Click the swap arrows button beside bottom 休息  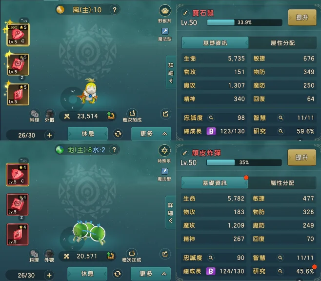tap(118, 274)
